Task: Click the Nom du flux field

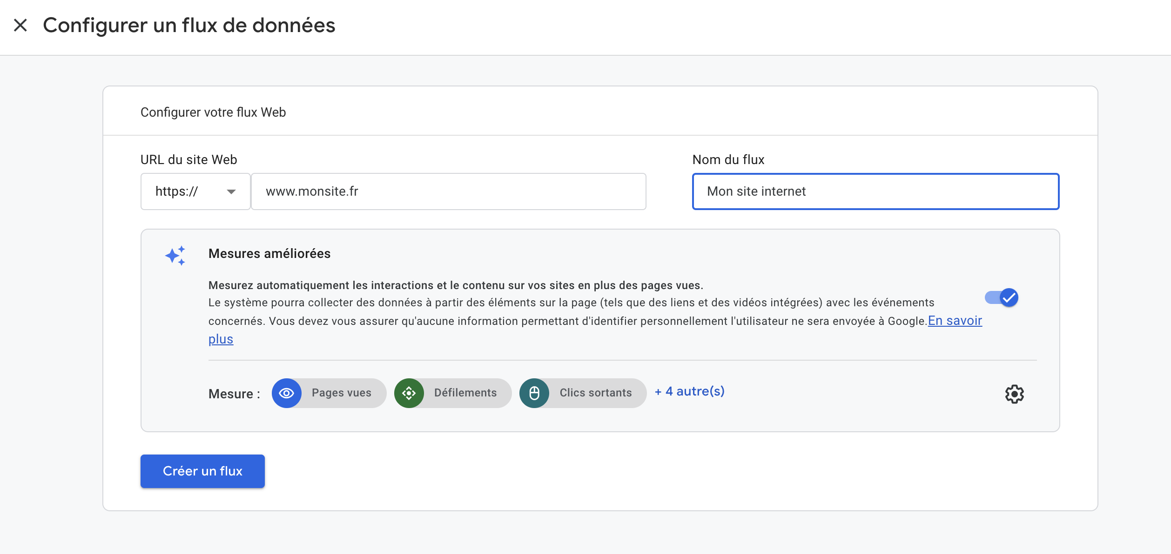Action: tap(875, 191)
